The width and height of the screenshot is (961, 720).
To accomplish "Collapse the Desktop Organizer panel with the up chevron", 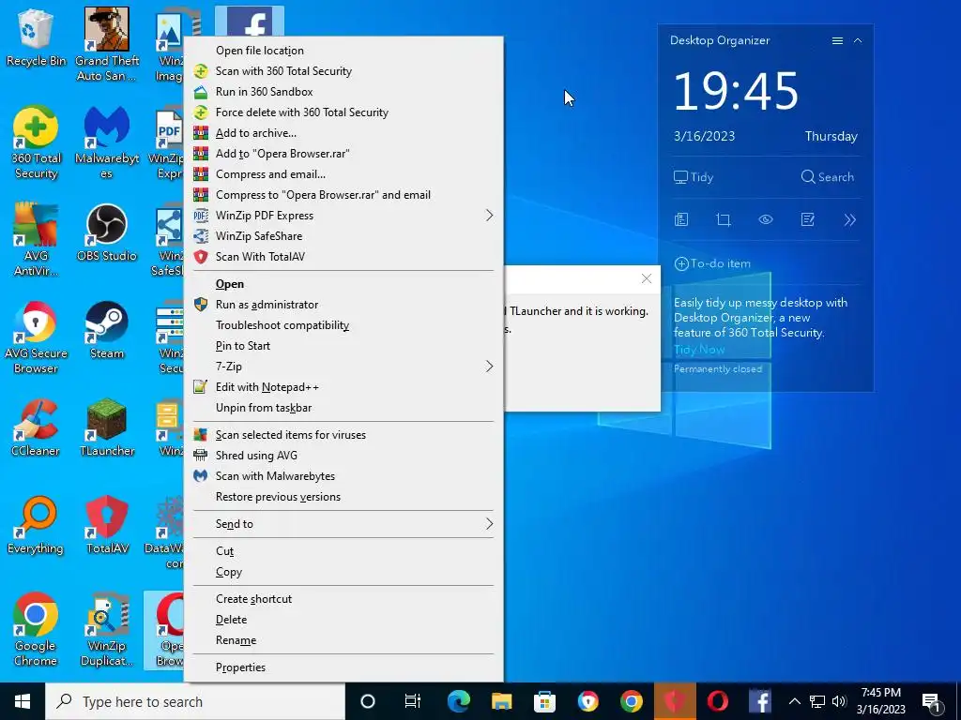I will (858, 40).
